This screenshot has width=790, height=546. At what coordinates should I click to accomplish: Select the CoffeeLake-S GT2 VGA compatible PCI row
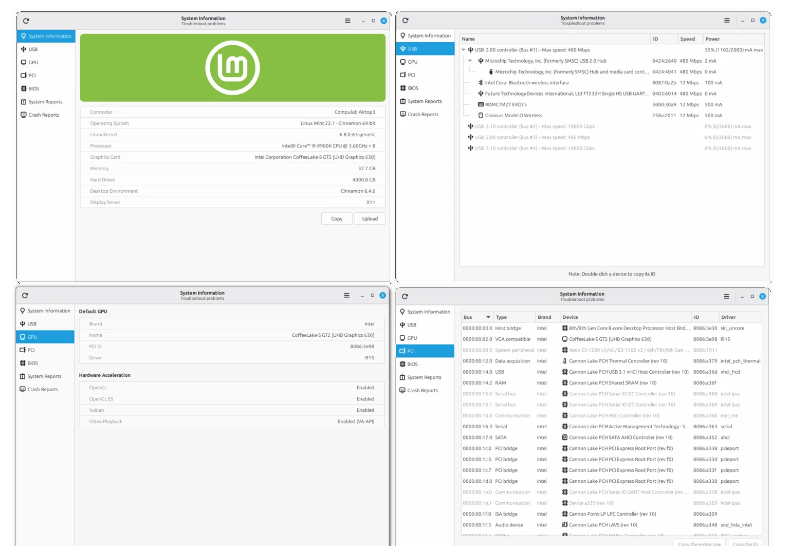point(610,339)
